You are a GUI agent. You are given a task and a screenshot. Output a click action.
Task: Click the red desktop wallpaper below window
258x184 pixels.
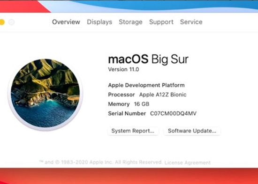coord(129,176)
